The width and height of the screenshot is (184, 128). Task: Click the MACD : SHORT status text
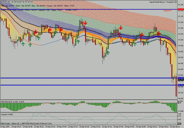(31, 10)
